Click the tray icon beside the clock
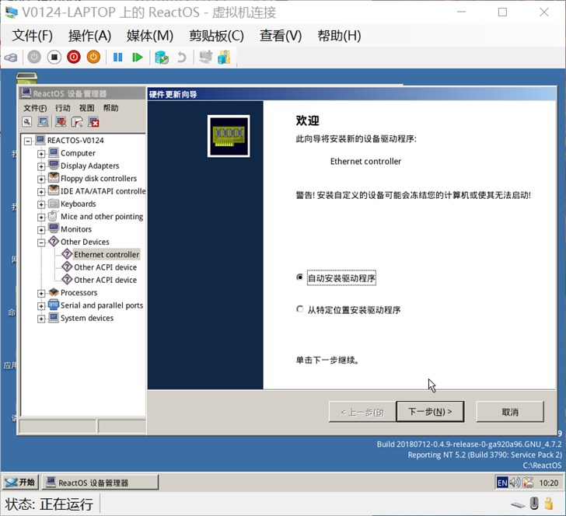This screenshot has width=566, height=516. [528, 483]
